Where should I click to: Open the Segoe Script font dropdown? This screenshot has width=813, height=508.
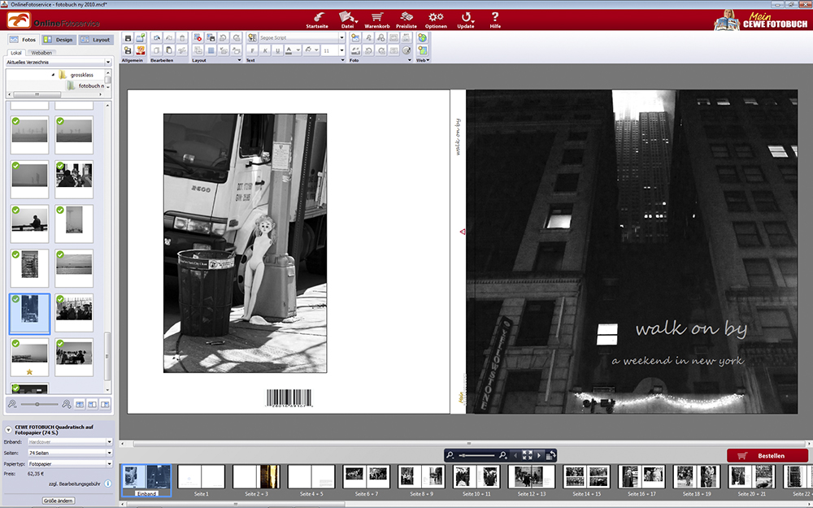click(x=342, y=37)
